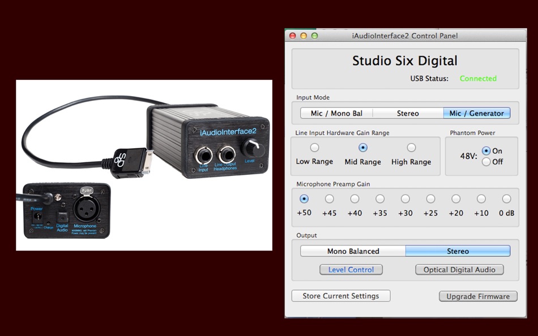
Task: Choose Mono Balanced output
Action: click(353, 251)
